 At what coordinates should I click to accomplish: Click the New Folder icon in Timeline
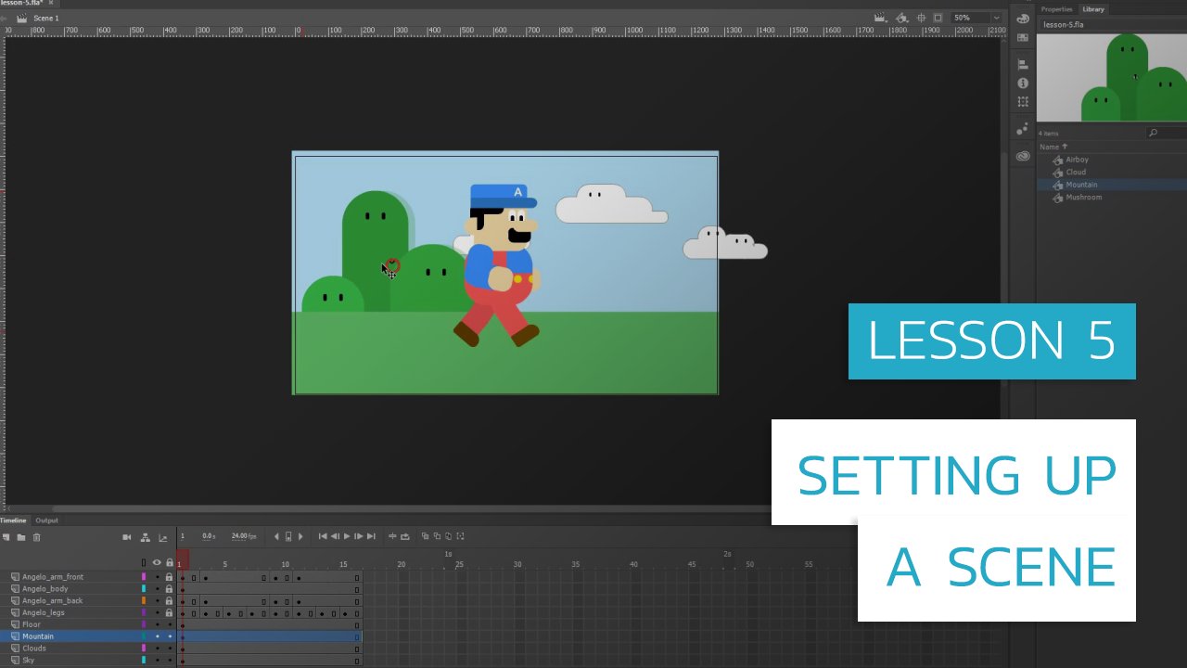click(x=20, y=537)
